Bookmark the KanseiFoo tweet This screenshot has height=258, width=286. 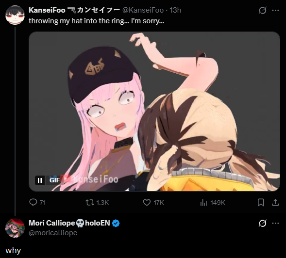point(261,202)
